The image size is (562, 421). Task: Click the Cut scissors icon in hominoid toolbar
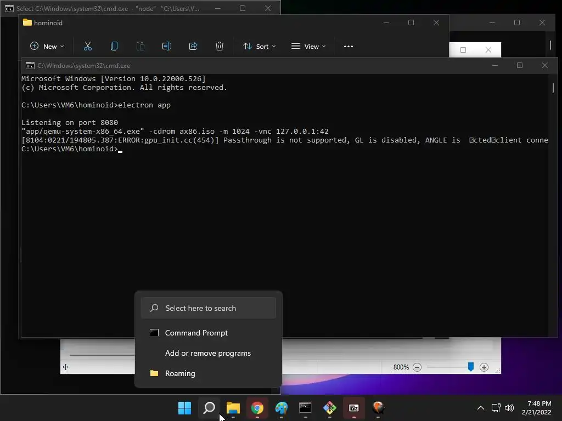point(87,46)
